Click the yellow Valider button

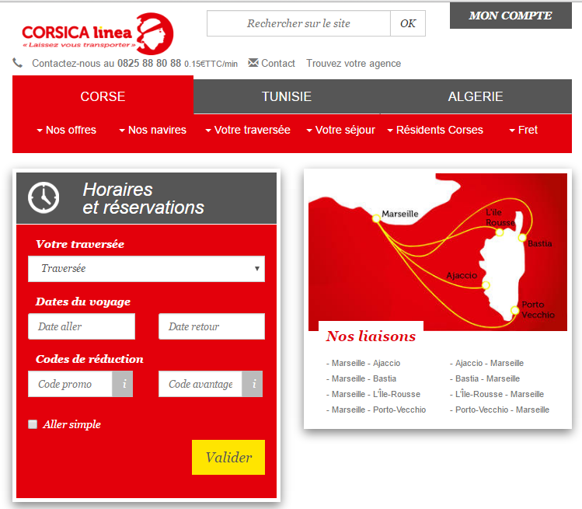click(228, 458)
